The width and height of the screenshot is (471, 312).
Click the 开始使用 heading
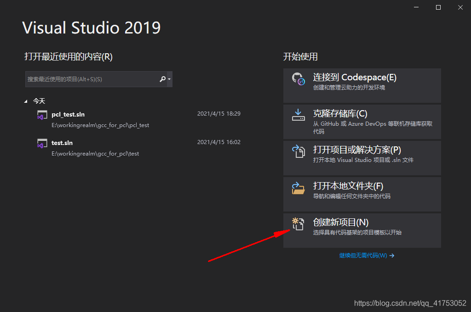(300, 56)
